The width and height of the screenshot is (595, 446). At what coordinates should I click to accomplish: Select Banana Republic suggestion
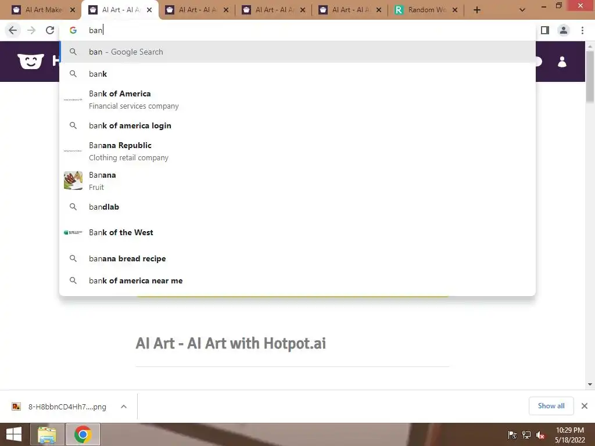297,152
